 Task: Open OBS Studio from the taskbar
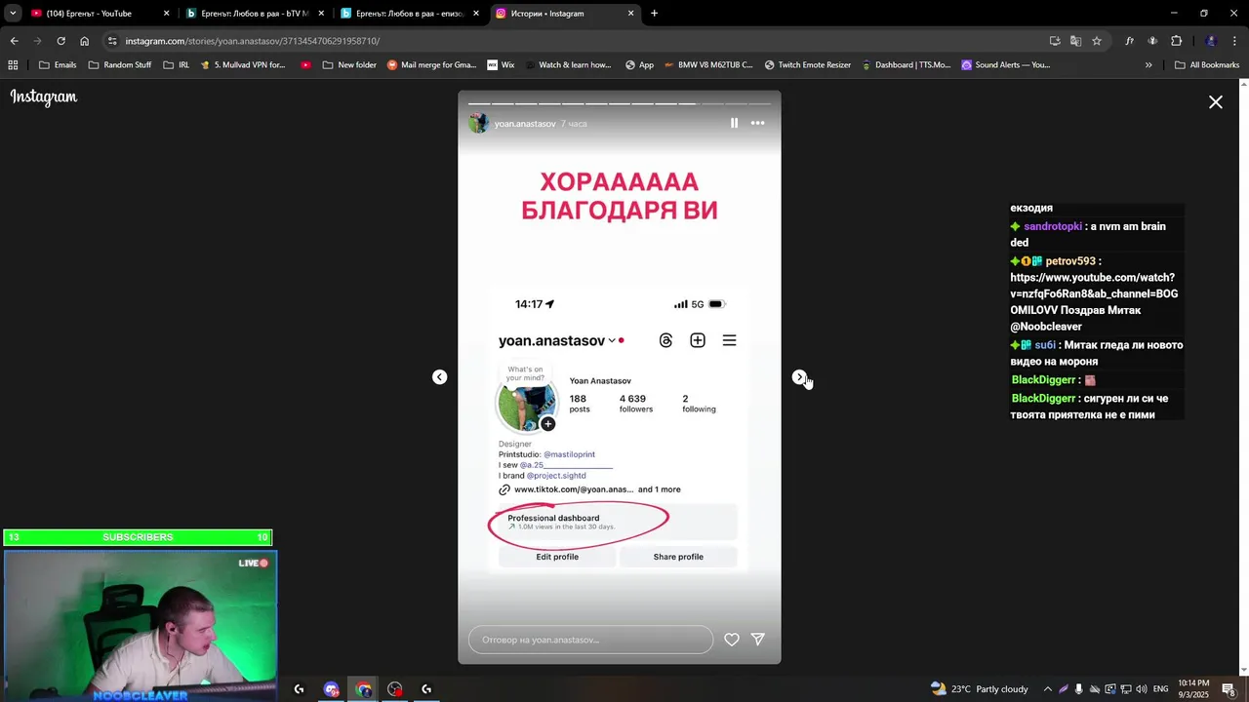394,689
